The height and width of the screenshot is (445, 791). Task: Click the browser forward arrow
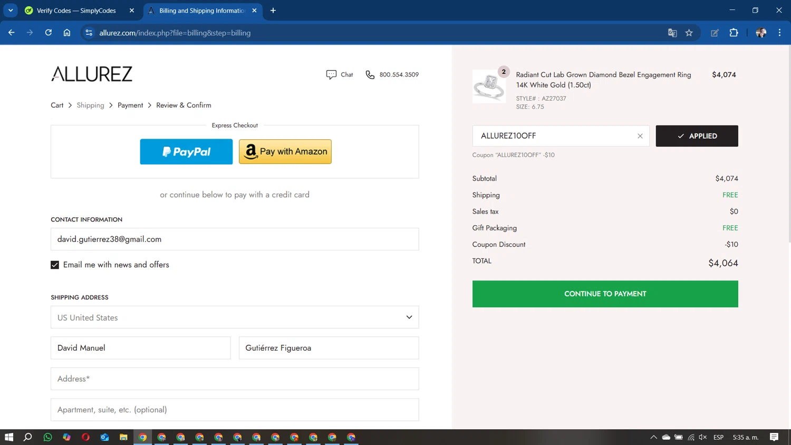point(30,33)
